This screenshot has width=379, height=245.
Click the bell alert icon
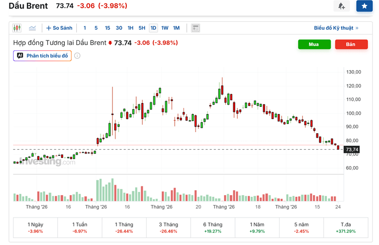(x=341, y=6)
